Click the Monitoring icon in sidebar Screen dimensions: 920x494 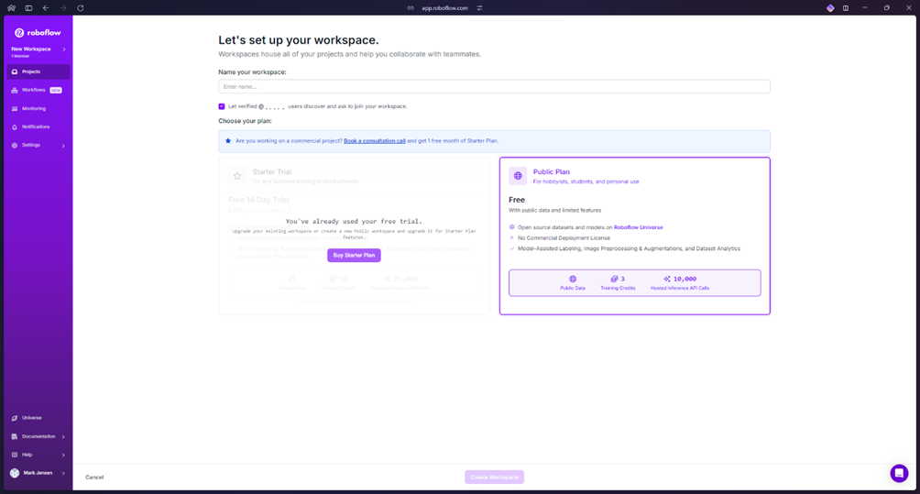coord(15,108)
